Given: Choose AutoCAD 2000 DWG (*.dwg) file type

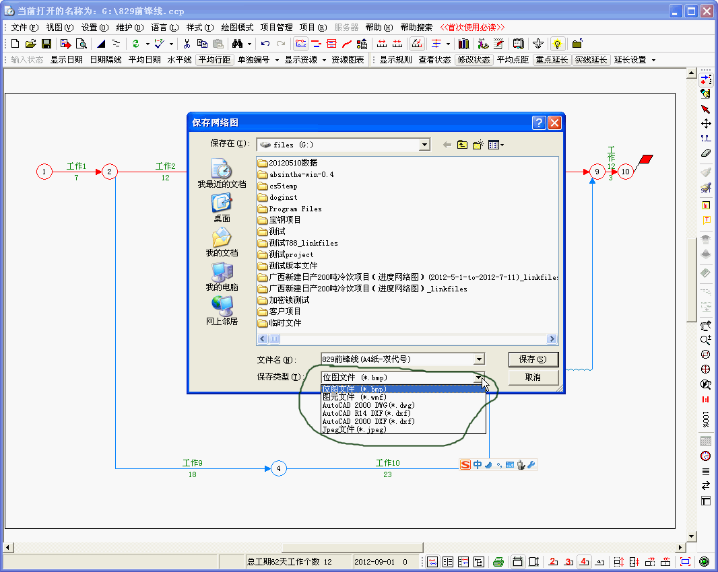Looking at the screenshot, I should pos(403,405).
